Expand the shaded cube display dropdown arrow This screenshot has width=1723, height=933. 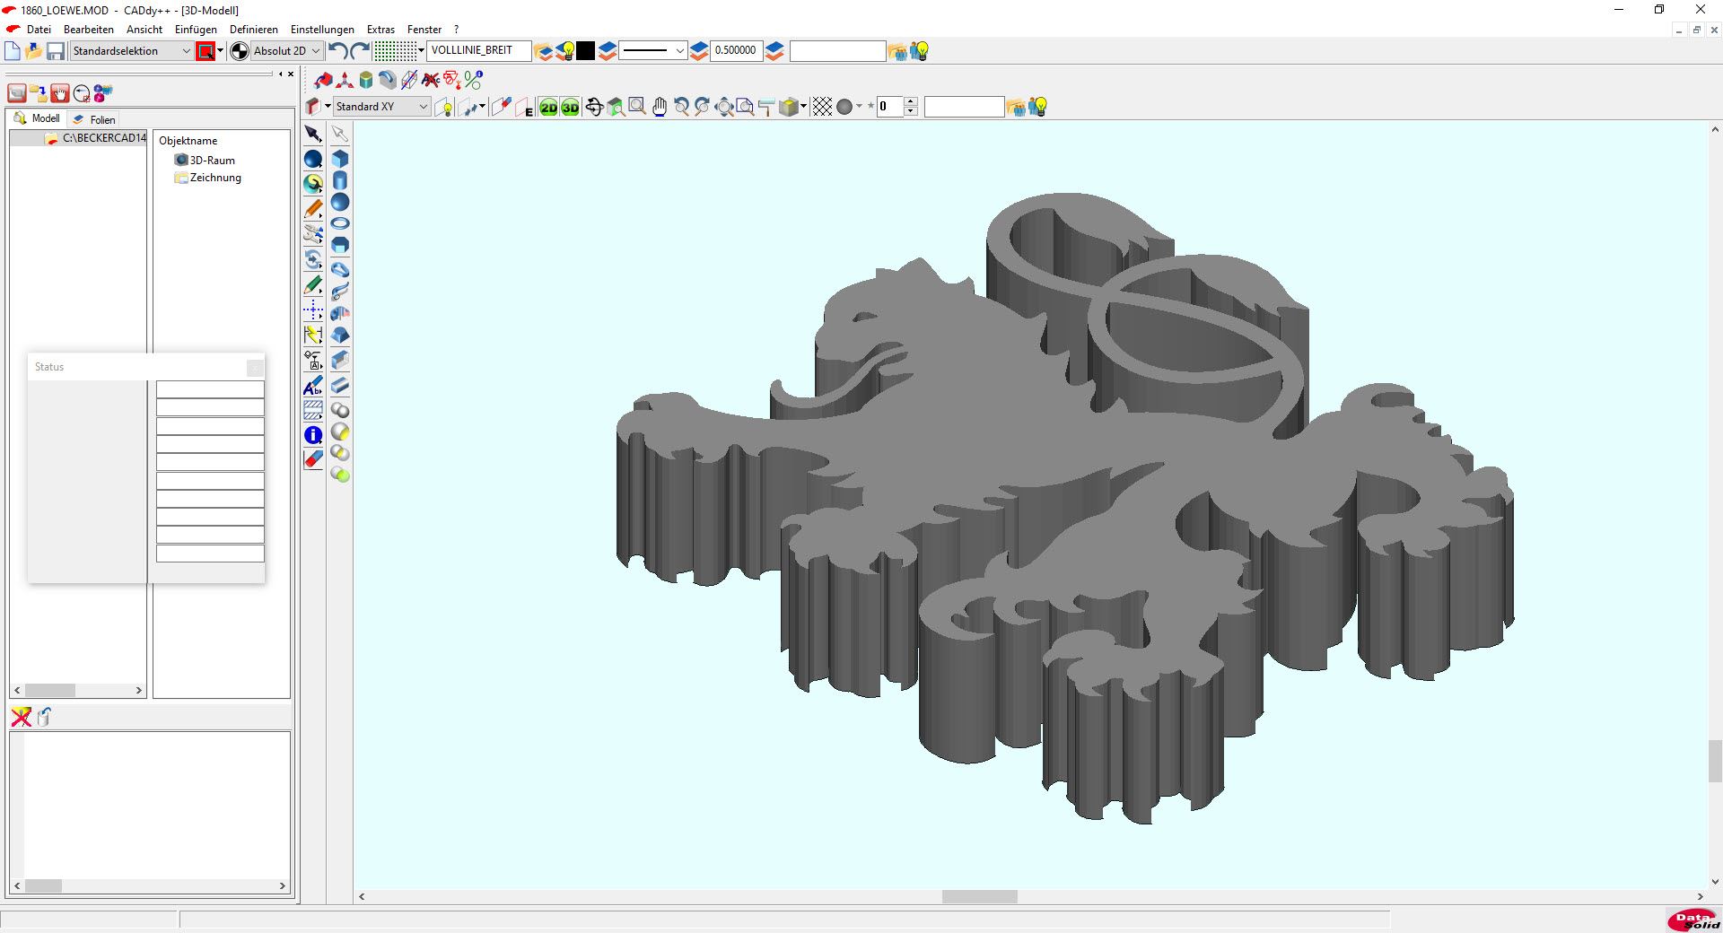803,106
